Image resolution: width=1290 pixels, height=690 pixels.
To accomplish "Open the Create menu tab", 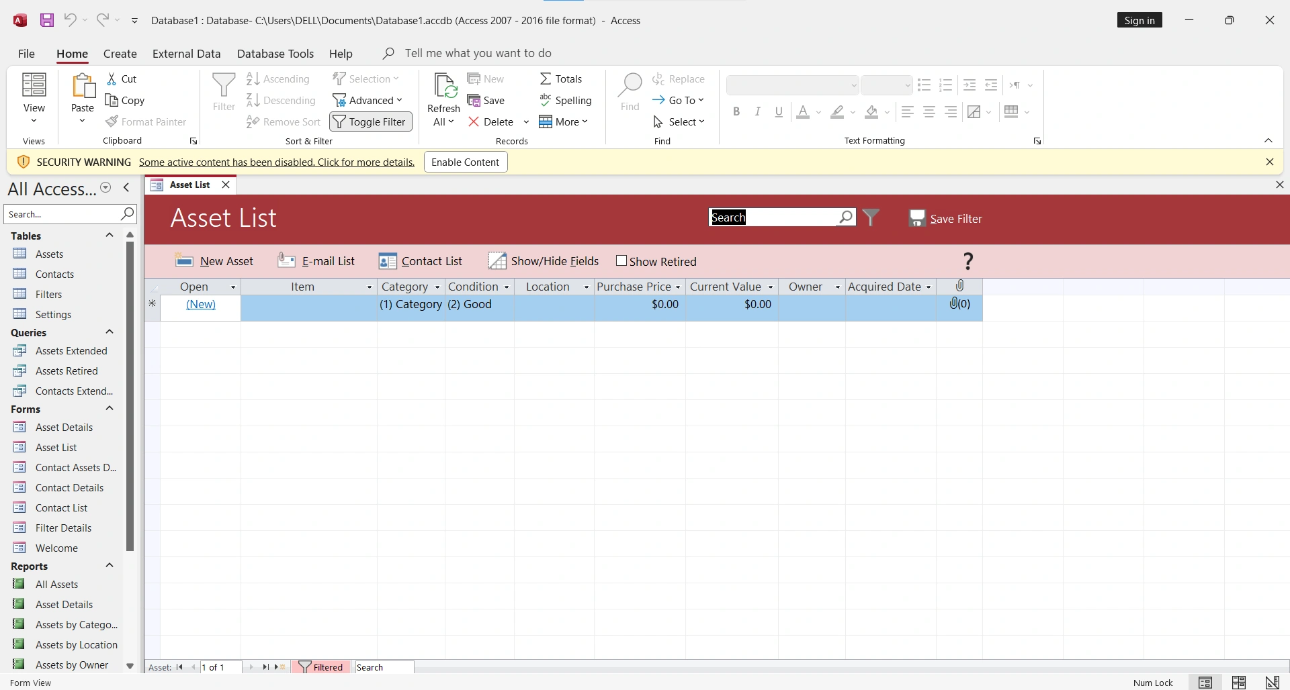I will (x=120, y=54).
